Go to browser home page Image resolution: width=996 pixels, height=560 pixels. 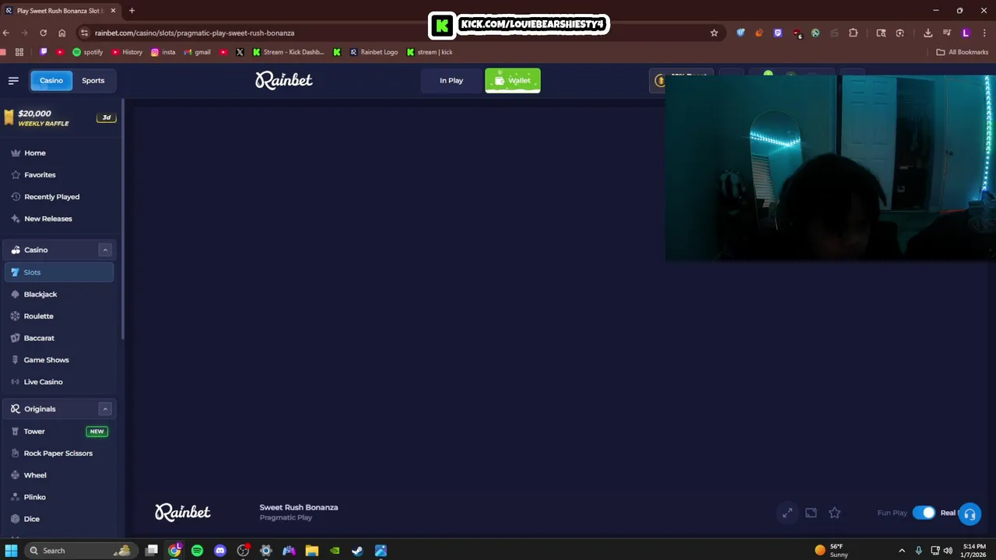61,33
